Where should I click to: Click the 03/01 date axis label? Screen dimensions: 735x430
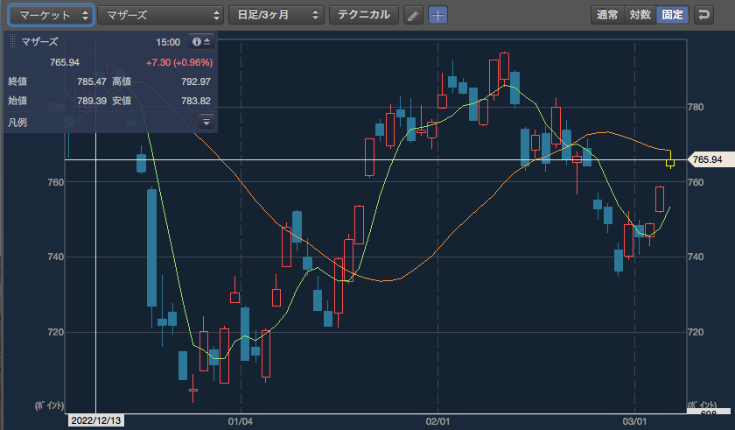pos(634,421)
